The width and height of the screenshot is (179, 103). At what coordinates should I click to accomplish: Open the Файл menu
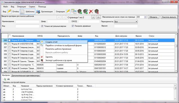6,7
